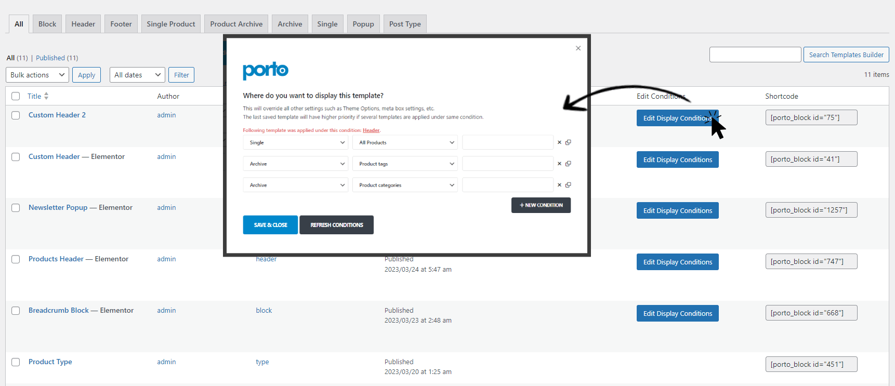Delete the Product tags condition row
The image size is (895, 386).
coord(559,164)
